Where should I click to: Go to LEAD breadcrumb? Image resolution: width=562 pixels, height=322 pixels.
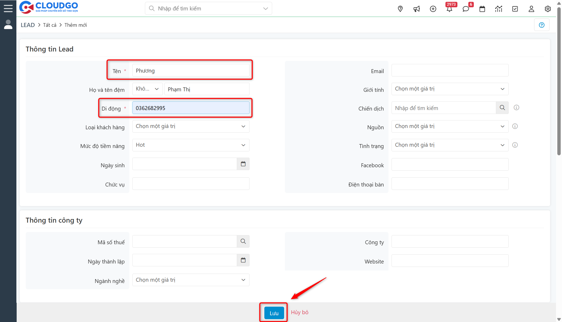coord(28,25)
